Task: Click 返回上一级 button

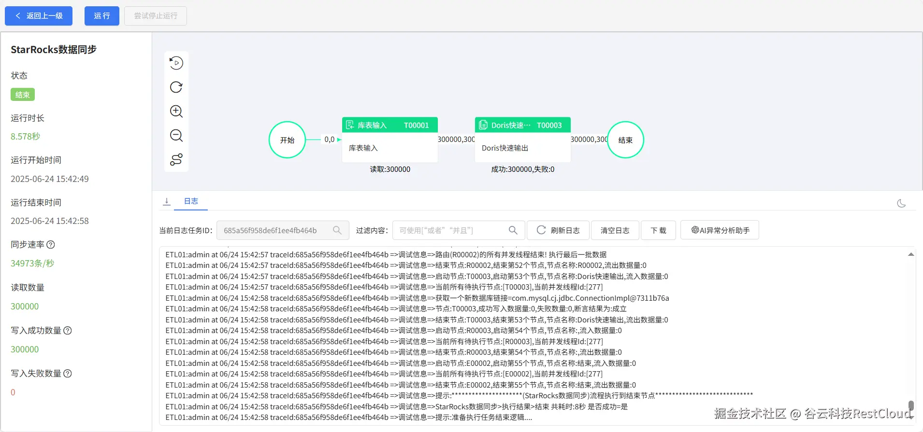Action: tap(39, 16)
